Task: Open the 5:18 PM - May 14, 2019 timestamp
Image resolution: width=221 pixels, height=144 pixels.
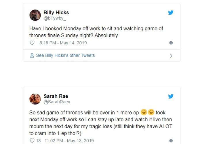Action: (63, 43)
